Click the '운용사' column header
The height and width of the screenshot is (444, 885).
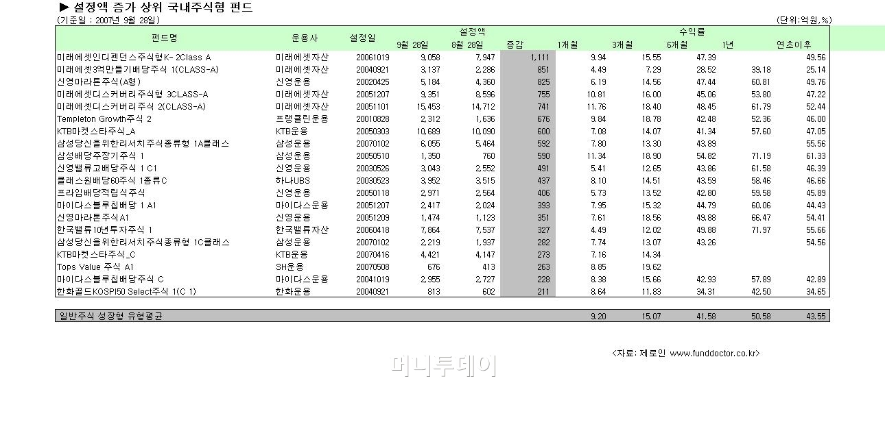click(304, 37)
